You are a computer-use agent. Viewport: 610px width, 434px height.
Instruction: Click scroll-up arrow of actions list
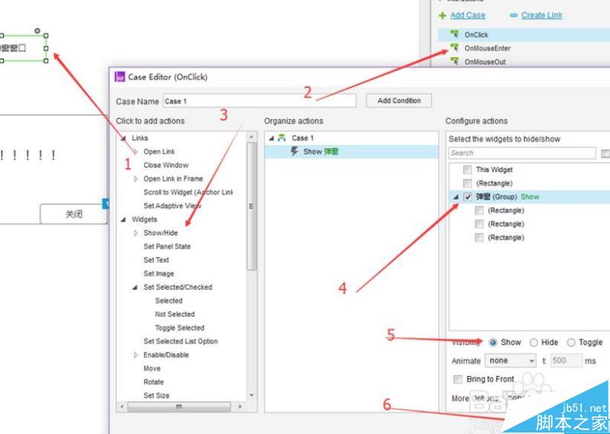pyautogui.click(x=252, y=137)
